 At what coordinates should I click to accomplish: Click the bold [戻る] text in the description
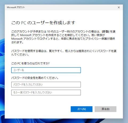point(106,32)
